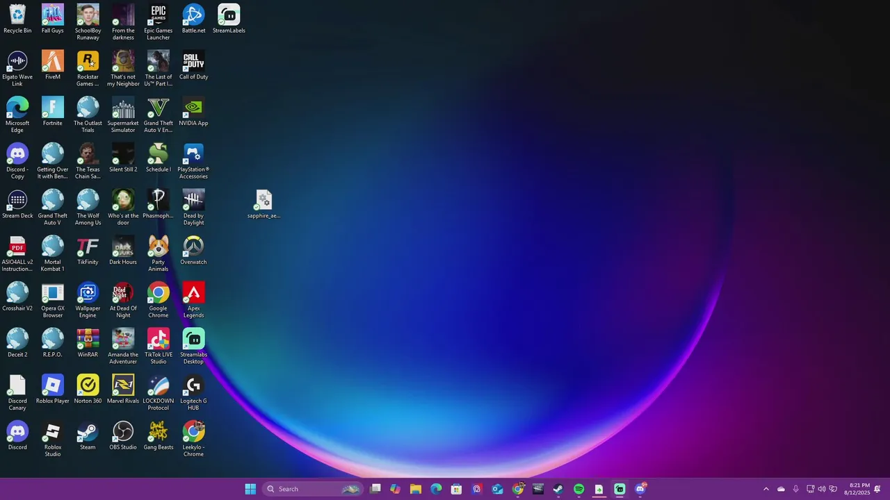Click the Call of Duty shortcut

(193, 65)
